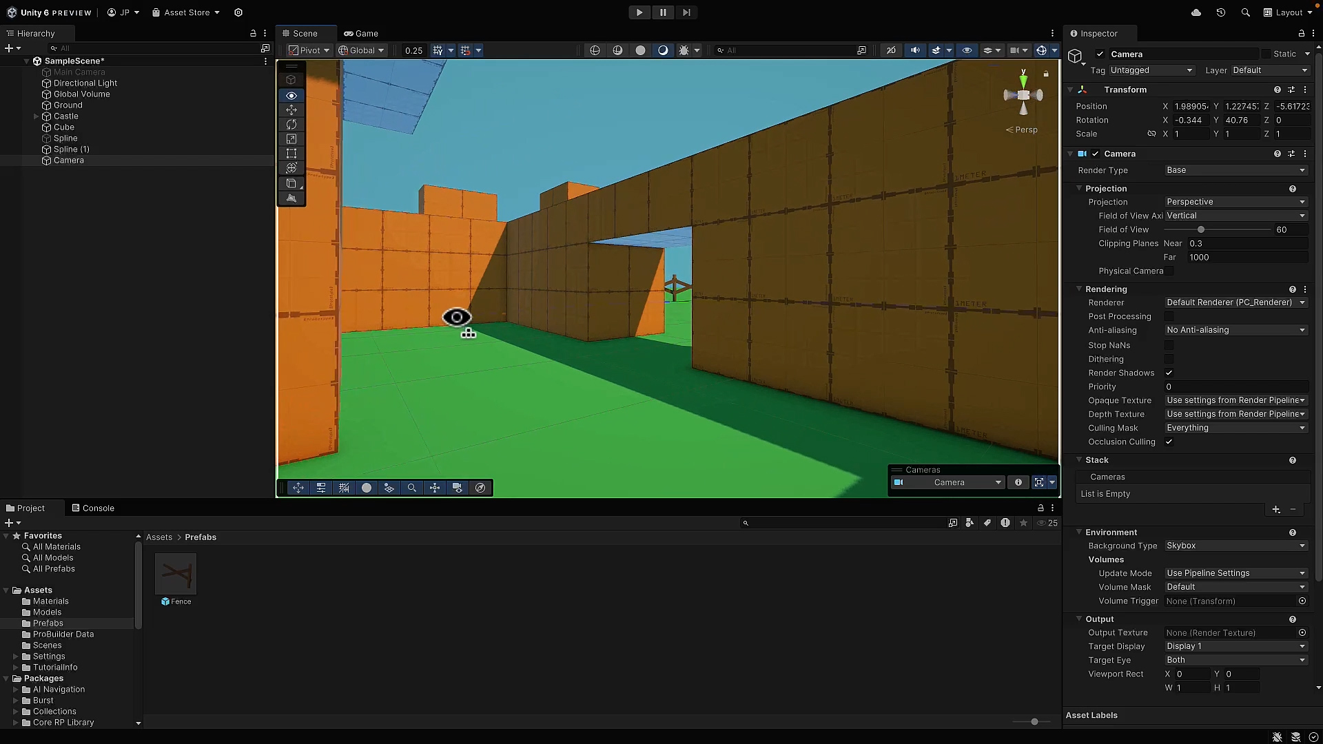The image size is (1323, 744).
Task: Click the Play button
Action: [639, 12]
